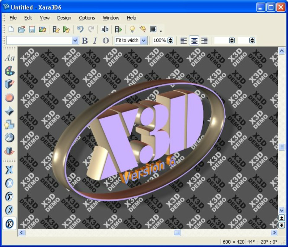
Task: Create a new document with New icon
Action: pos(11,29)
